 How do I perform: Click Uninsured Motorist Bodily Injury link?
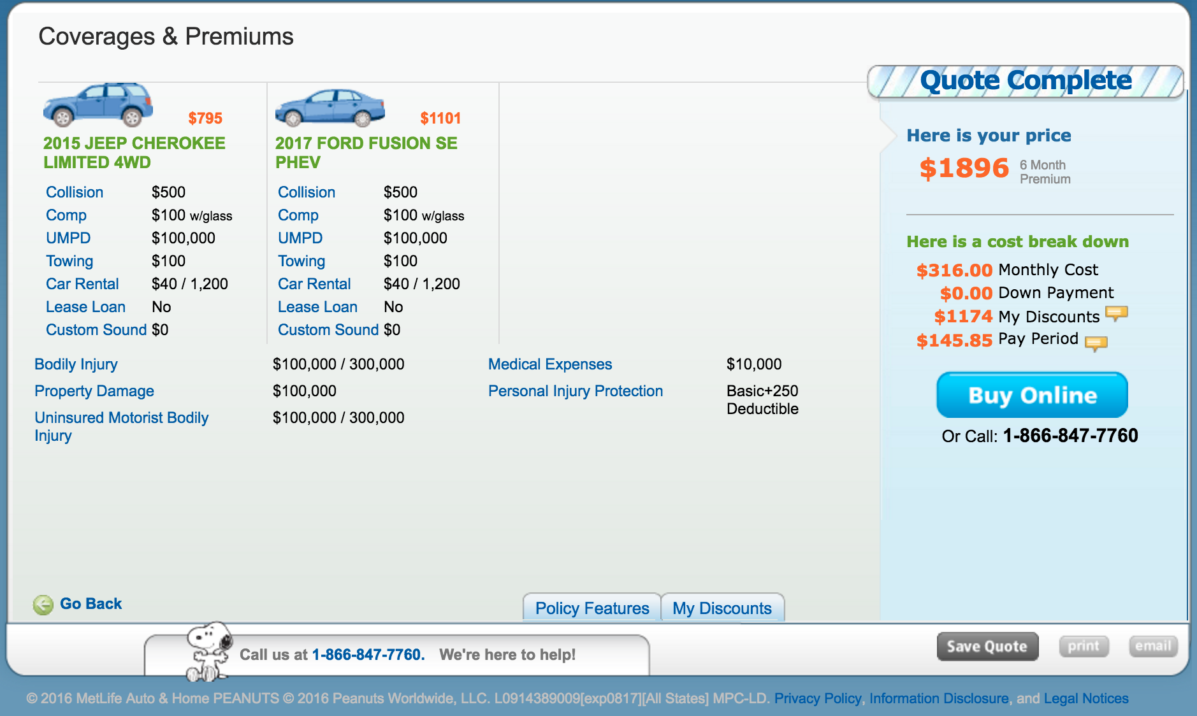[121, 427]
